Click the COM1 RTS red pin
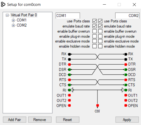Viewport: 141px width, 125px height. tap(69, 80)
